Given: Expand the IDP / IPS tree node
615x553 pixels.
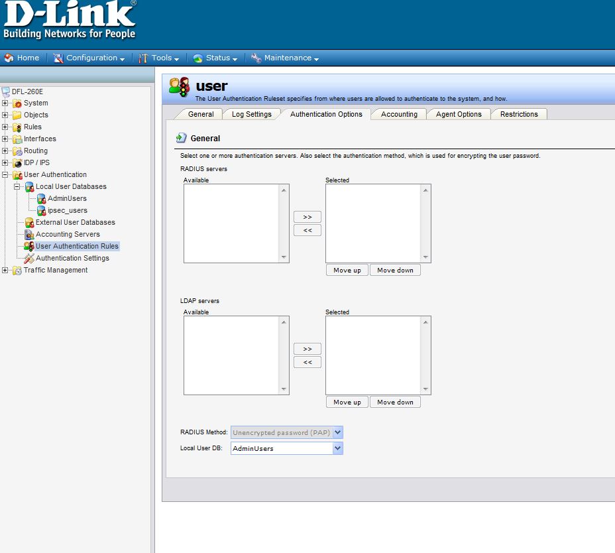Looking at the screenshot, I should click(5, 163).
